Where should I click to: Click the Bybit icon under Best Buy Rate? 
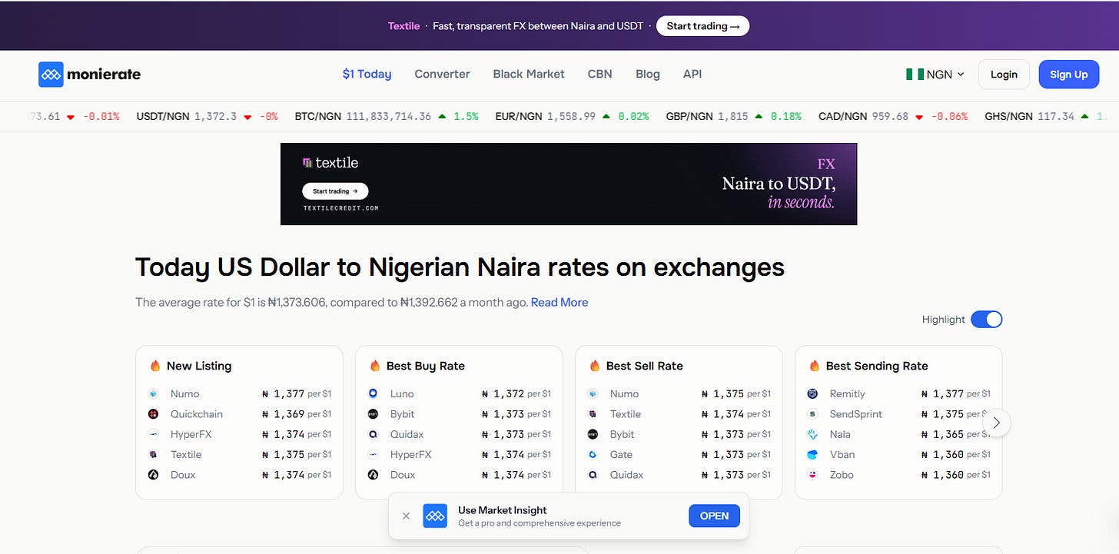pyautogui.click(x=374, y=414)
